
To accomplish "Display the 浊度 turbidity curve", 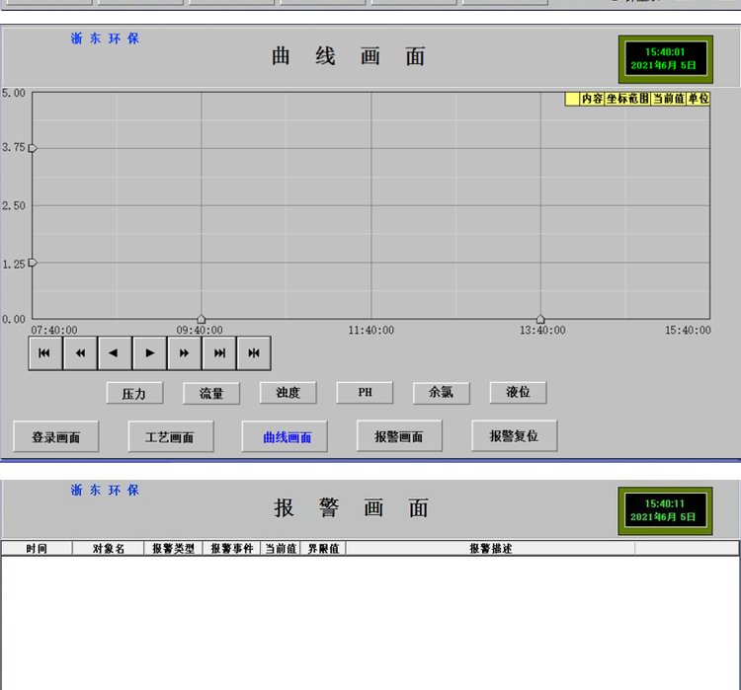I will (x=288, y=392).
